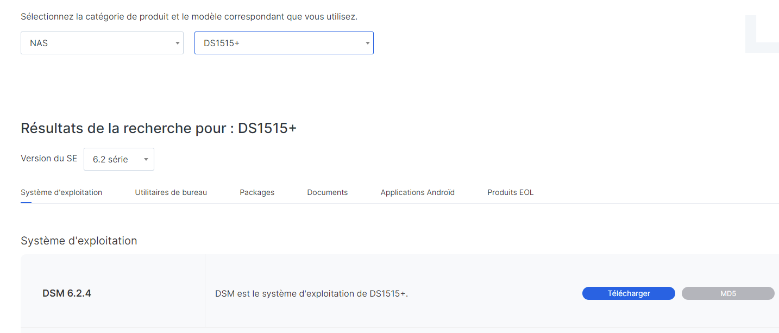The height and width of the screenshot is (333, 779).
Task: Select the Applications Android tab
Action: [x=417, y=192]
